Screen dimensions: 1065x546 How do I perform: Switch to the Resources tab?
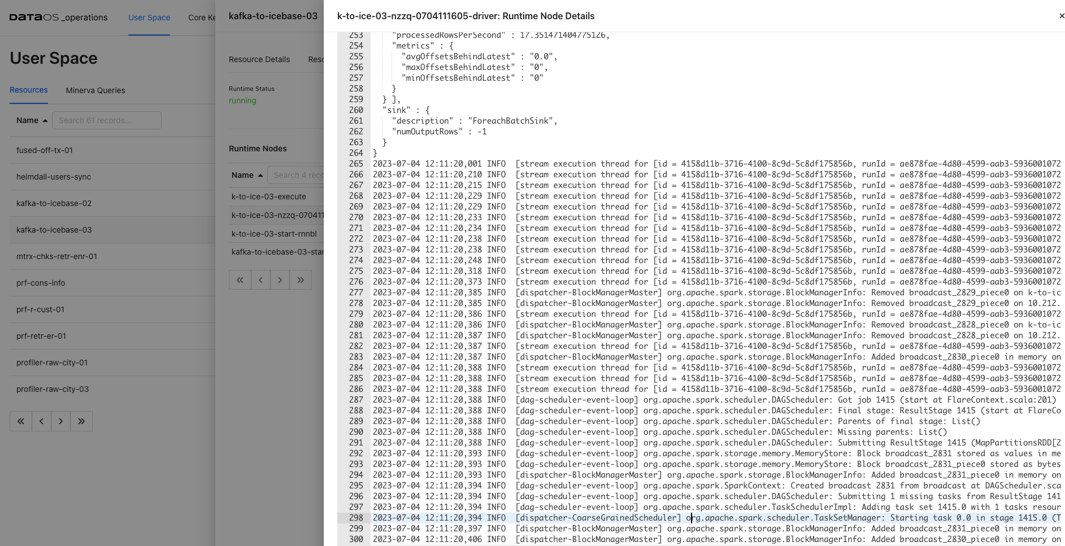29,90
